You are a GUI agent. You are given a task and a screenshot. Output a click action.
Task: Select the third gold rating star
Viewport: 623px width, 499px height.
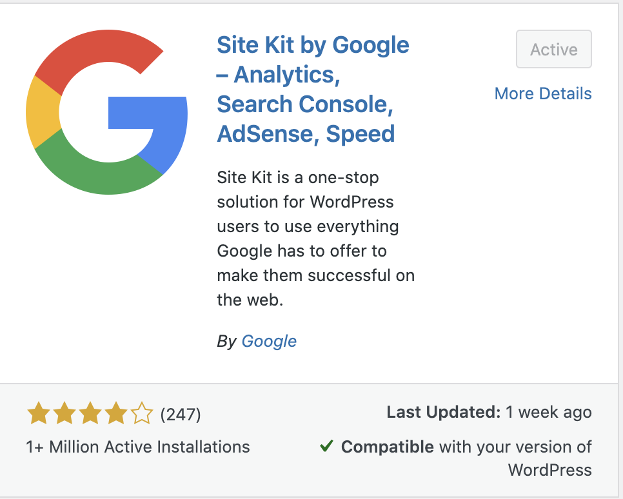(x=90, y=413)
